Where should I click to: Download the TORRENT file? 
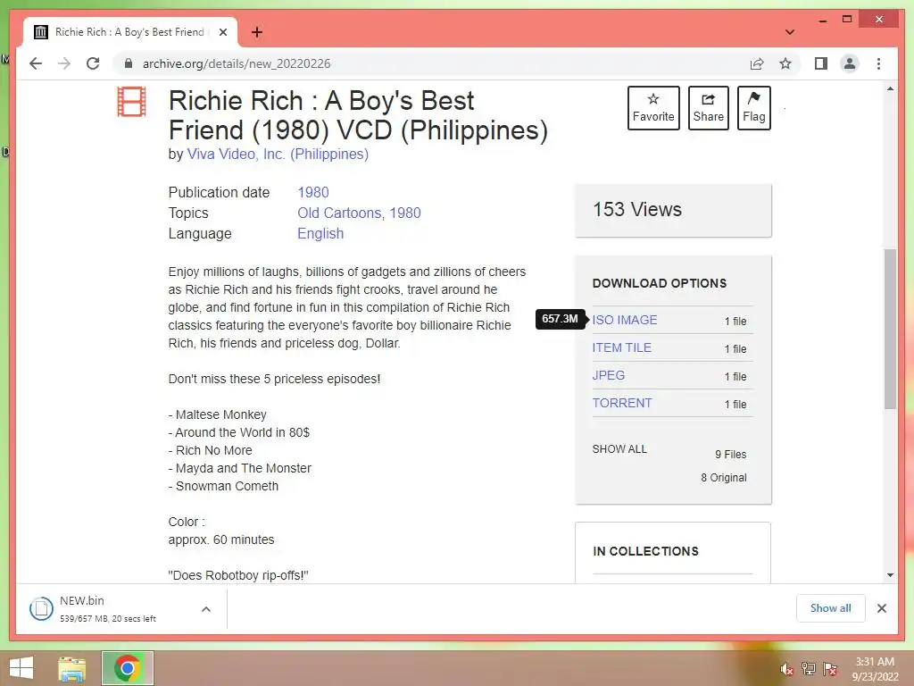coord(622,403)
